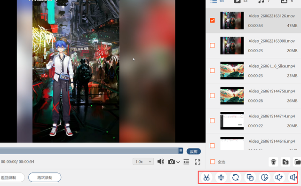Click the 再次录制 button
Screen dimensions: 301x186
(x=45, y=178)
